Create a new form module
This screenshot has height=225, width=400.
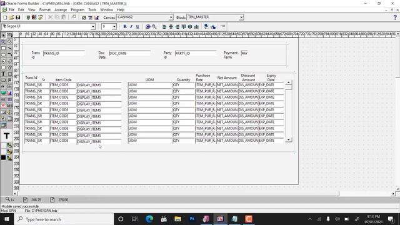click(x=5, y=17)
